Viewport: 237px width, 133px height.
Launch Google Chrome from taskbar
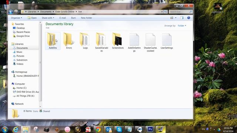pyautogui.click(x=98, y=129)
